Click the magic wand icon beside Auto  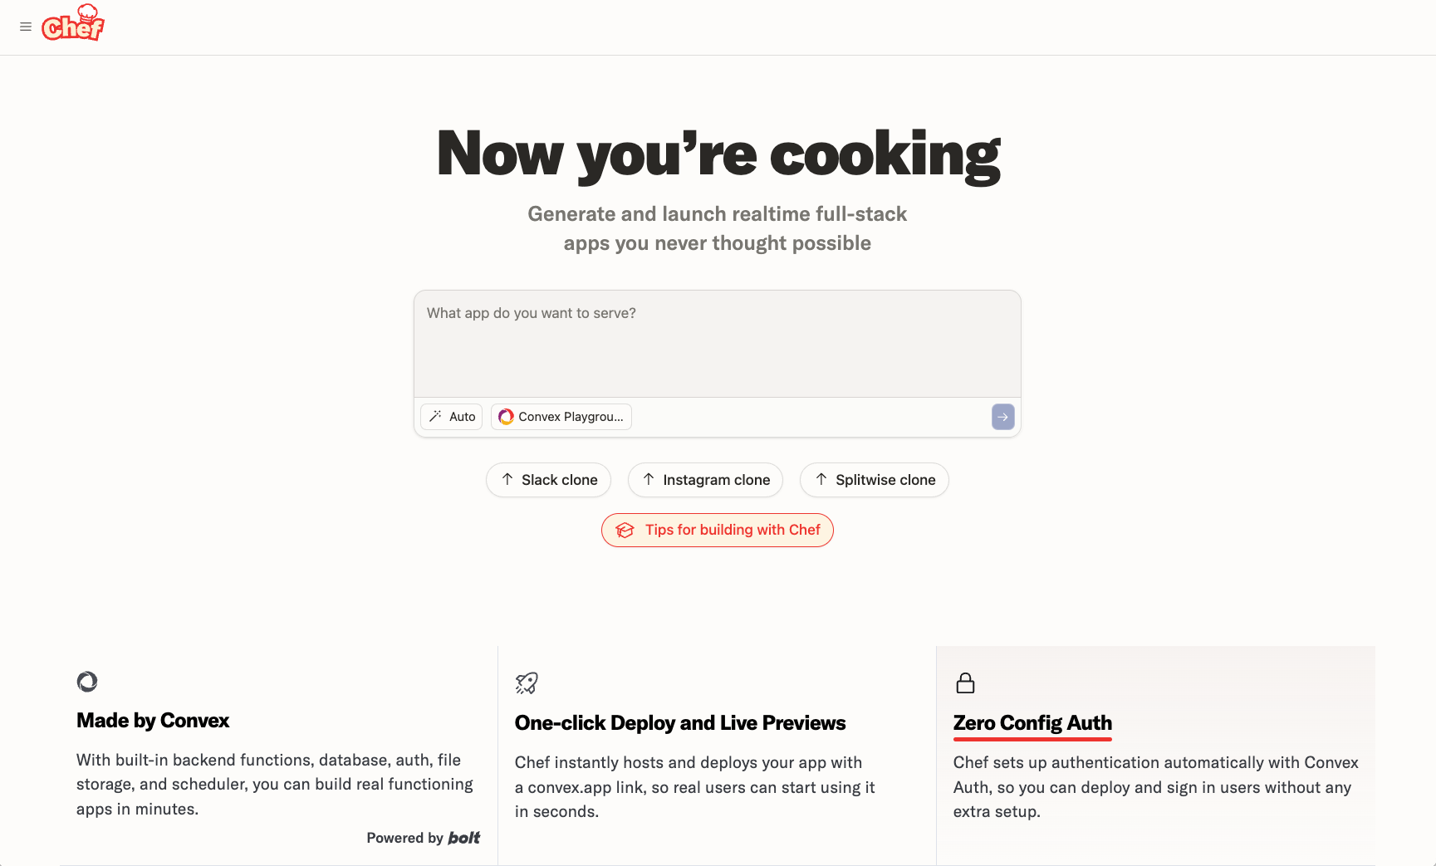pos(435,417)
